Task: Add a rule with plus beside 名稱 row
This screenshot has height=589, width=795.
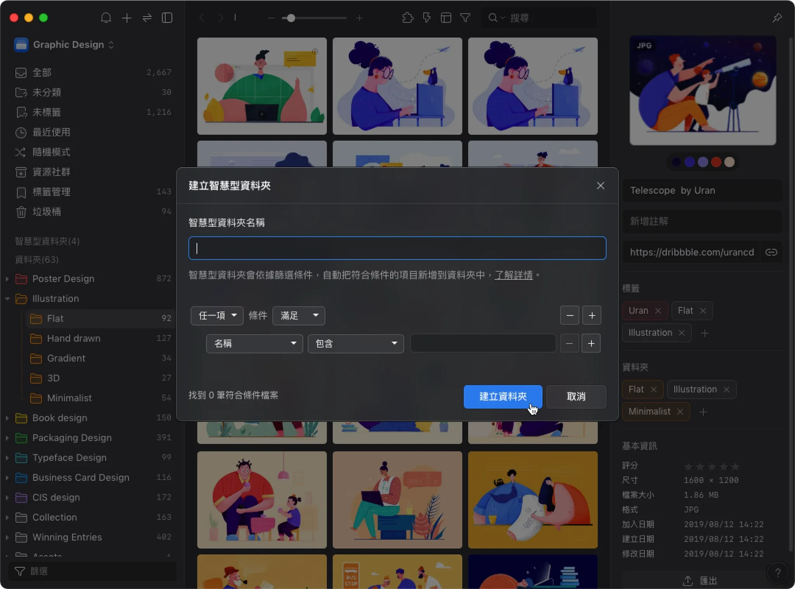Action: click(591, 343)
